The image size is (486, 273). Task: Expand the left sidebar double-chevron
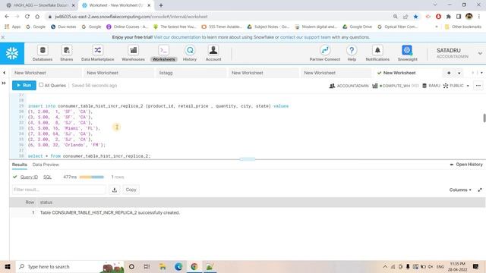4,83
